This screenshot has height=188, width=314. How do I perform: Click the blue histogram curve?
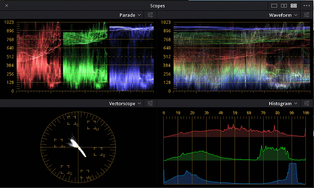pos(235,174)
